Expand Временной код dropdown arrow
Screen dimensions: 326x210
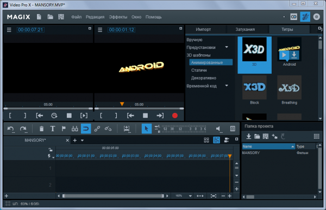(x=227, y=86)
